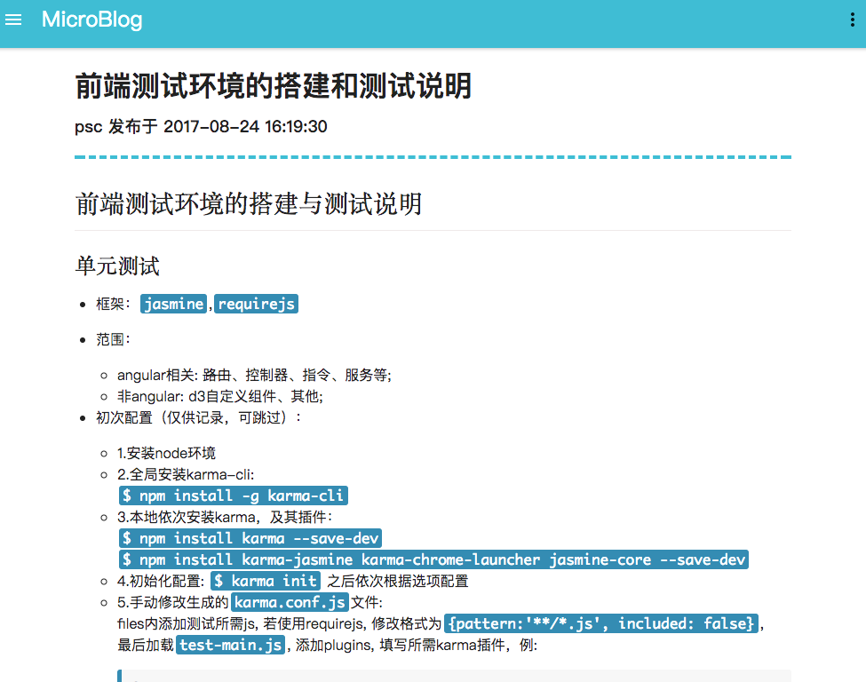Click the 非angular d3自定义组件 list item
Screen dimensions: 866x682
tap(219, 396)
